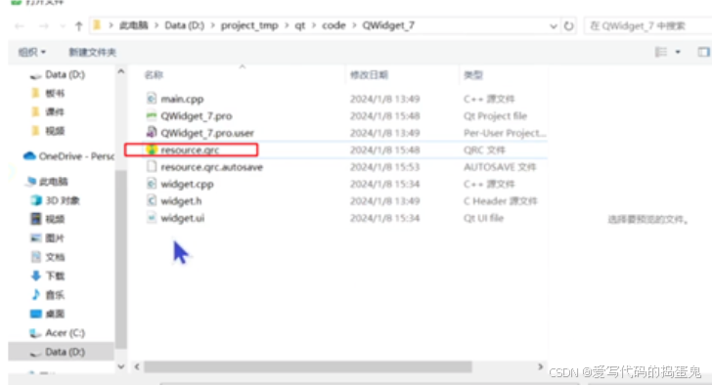Open 板书 folder in sidebar
This screenshot has width=712, height=385.
pyautogui.click(x=49, y=93)
